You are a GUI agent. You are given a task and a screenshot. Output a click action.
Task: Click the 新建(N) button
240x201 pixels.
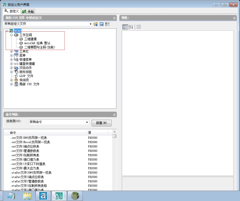101,123
